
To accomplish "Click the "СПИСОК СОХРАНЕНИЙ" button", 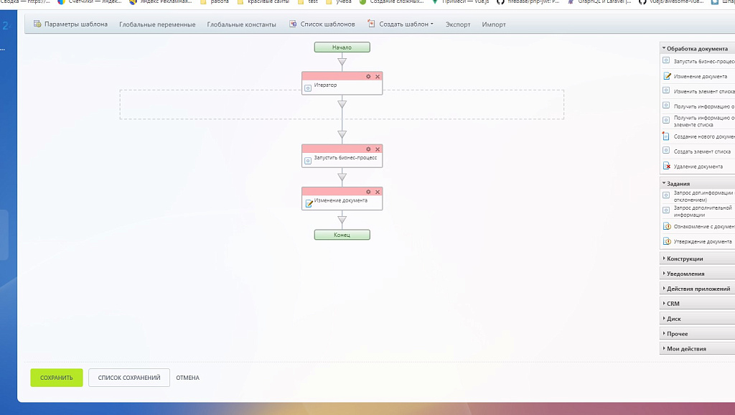I will click(x=128, y=377).
